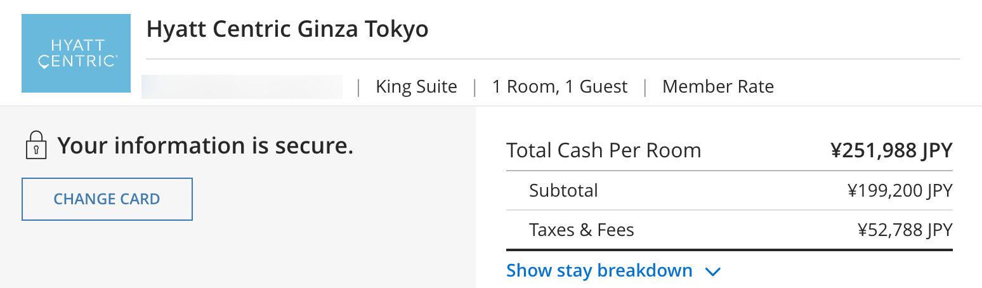
Task: Click the word Centric in the logo
Action: [x=77, y=62]
